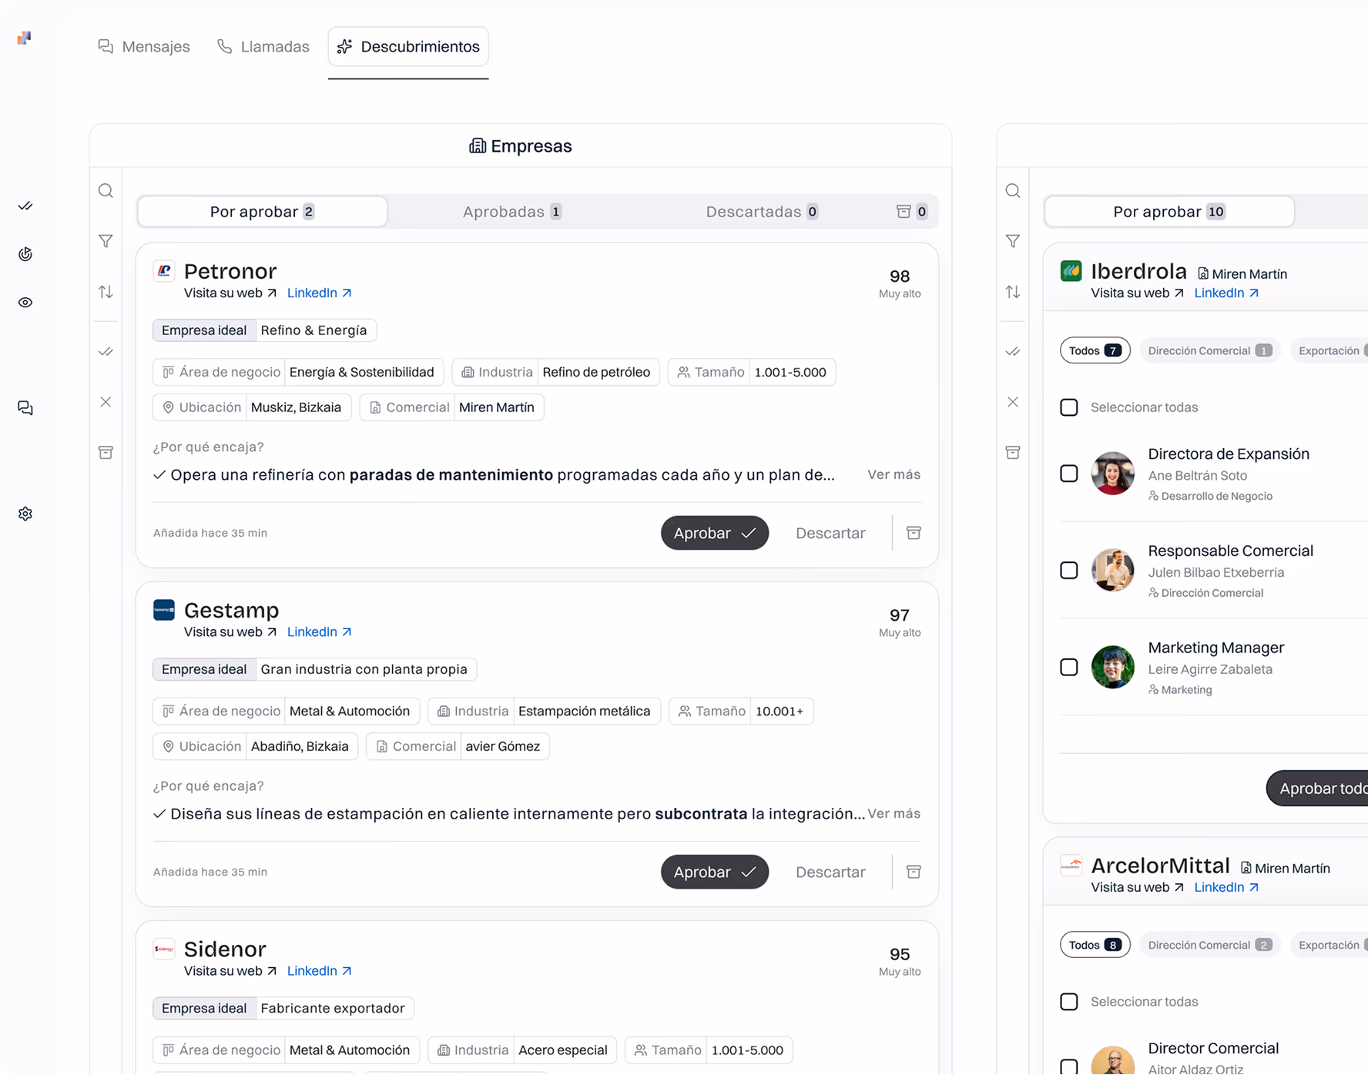1368x1075 pixels.
Task: Click the double-check icon in left app sidebar
Action: point(25,206)
